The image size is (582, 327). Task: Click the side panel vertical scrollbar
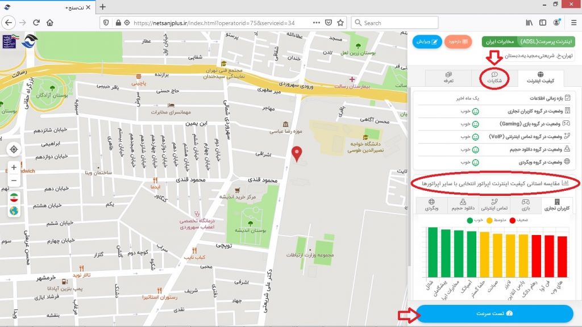click(410, 177)
